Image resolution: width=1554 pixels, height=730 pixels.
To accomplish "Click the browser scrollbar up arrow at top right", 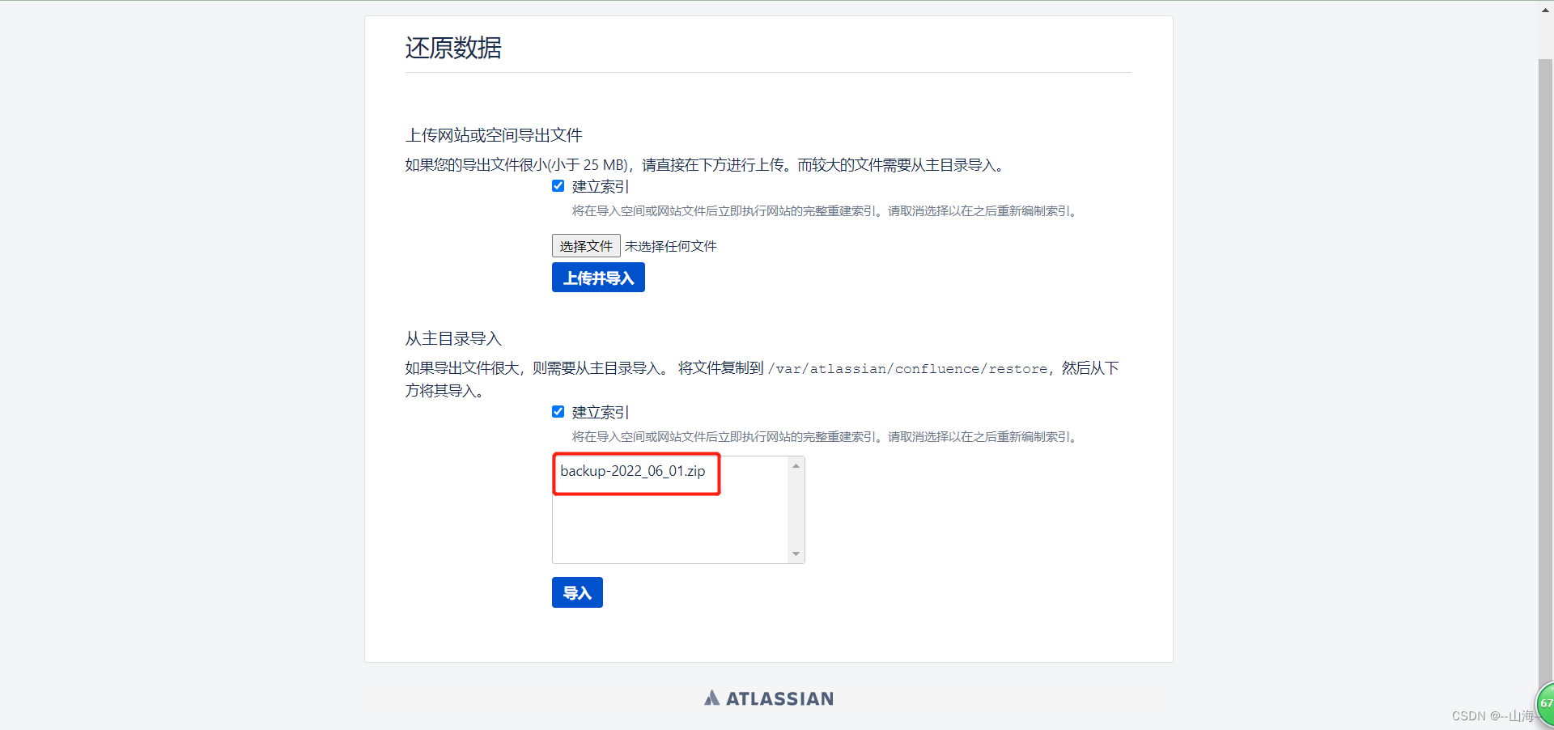I will click(1546, 9).
